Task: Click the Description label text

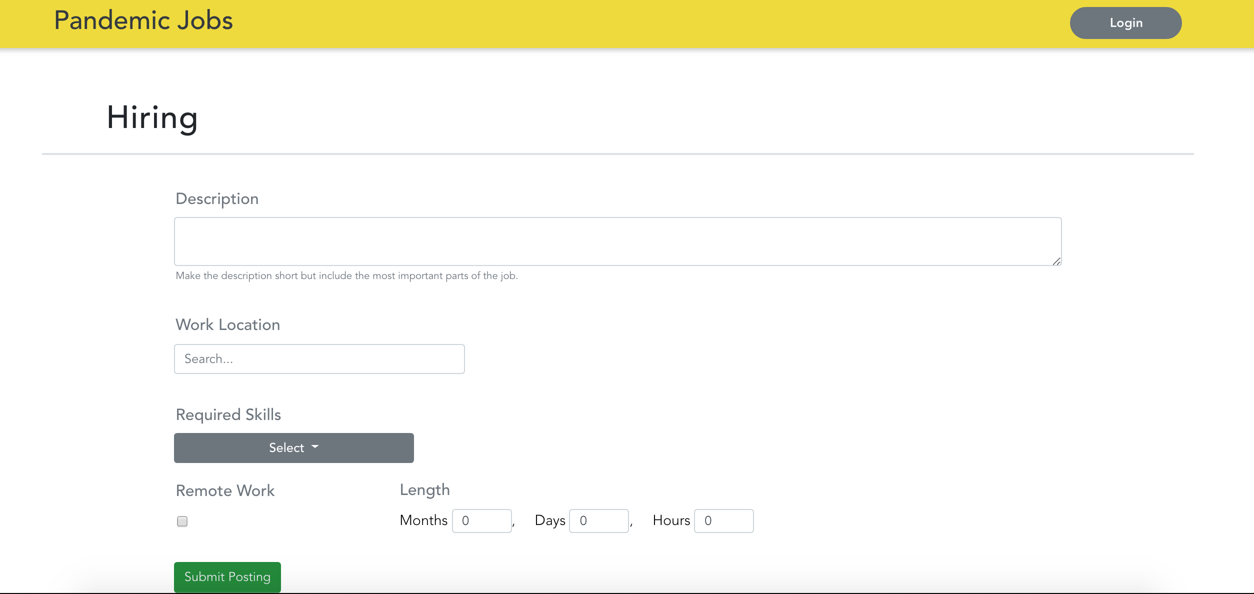Action: click(217, 198)
